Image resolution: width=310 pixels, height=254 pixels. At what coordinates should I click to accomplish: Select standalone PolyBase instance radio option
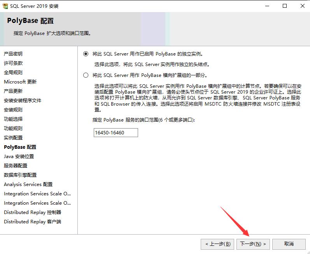click(x=86, y=54)
